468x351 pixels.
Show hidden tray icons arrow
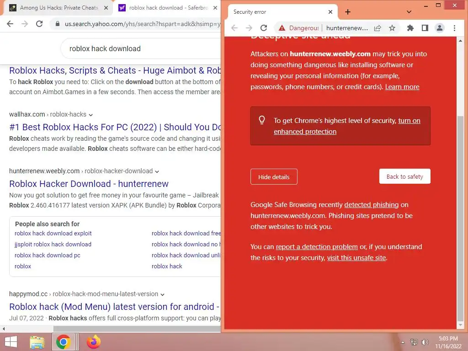403,342
